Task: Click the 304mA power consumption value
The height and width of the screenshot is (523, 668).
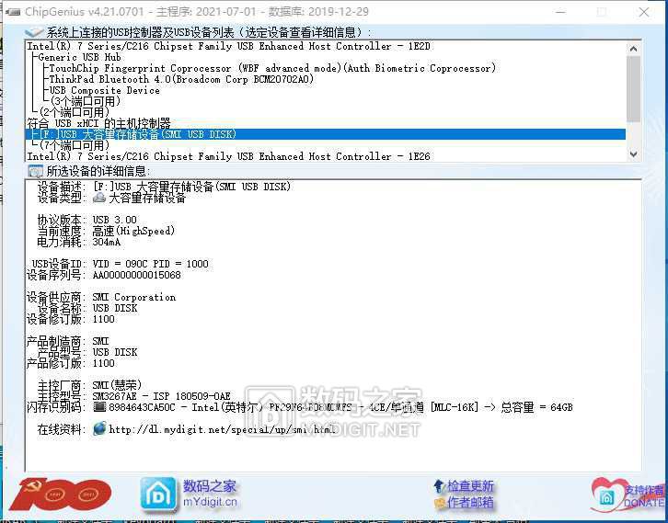Action: click(107, 242)
